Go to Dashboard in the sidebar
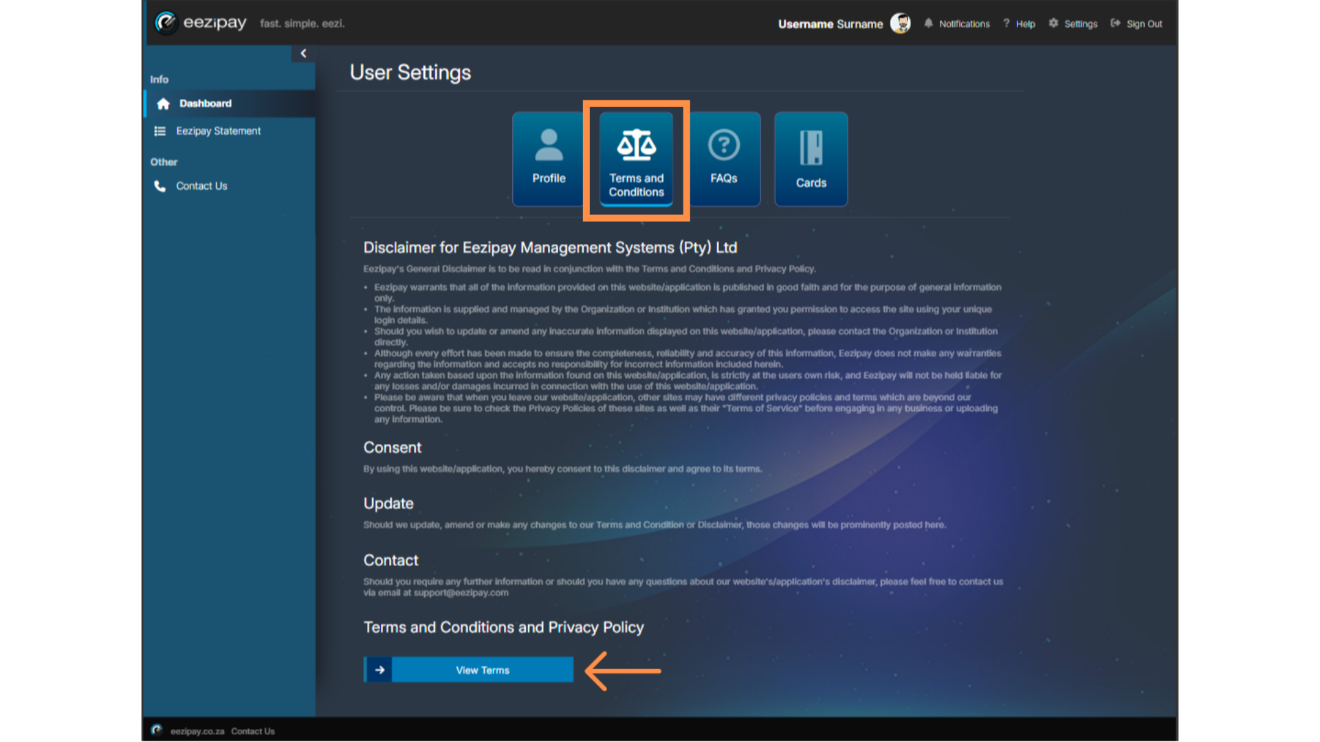This screenshot has height=742, width=1320. (x=230, y=104)
